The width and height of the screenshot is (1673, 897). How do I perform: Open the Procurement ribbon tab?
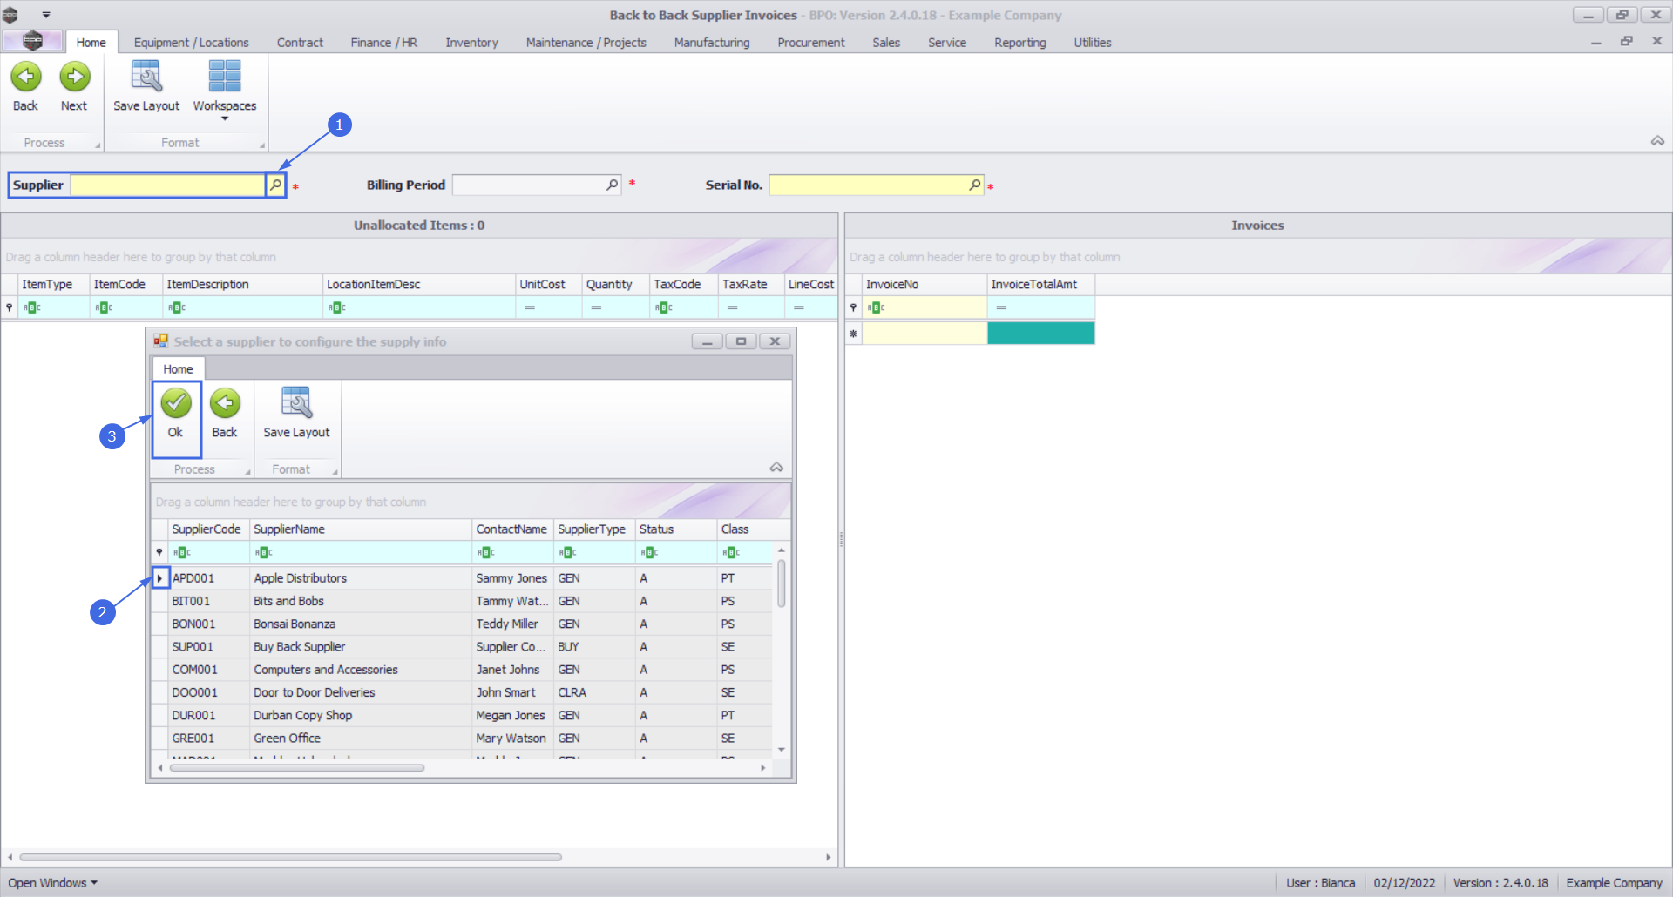(810, 43)
